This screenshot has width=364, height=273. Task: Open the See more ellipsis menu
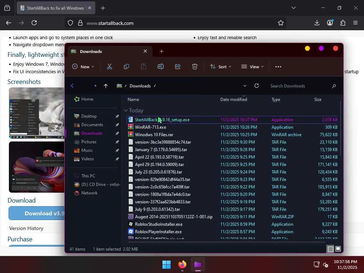[x=278, y=66]
